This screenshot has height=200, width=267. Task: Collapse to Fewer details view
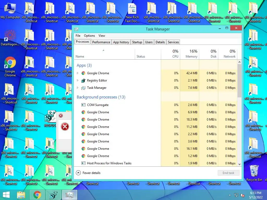[x=88, y=173]
